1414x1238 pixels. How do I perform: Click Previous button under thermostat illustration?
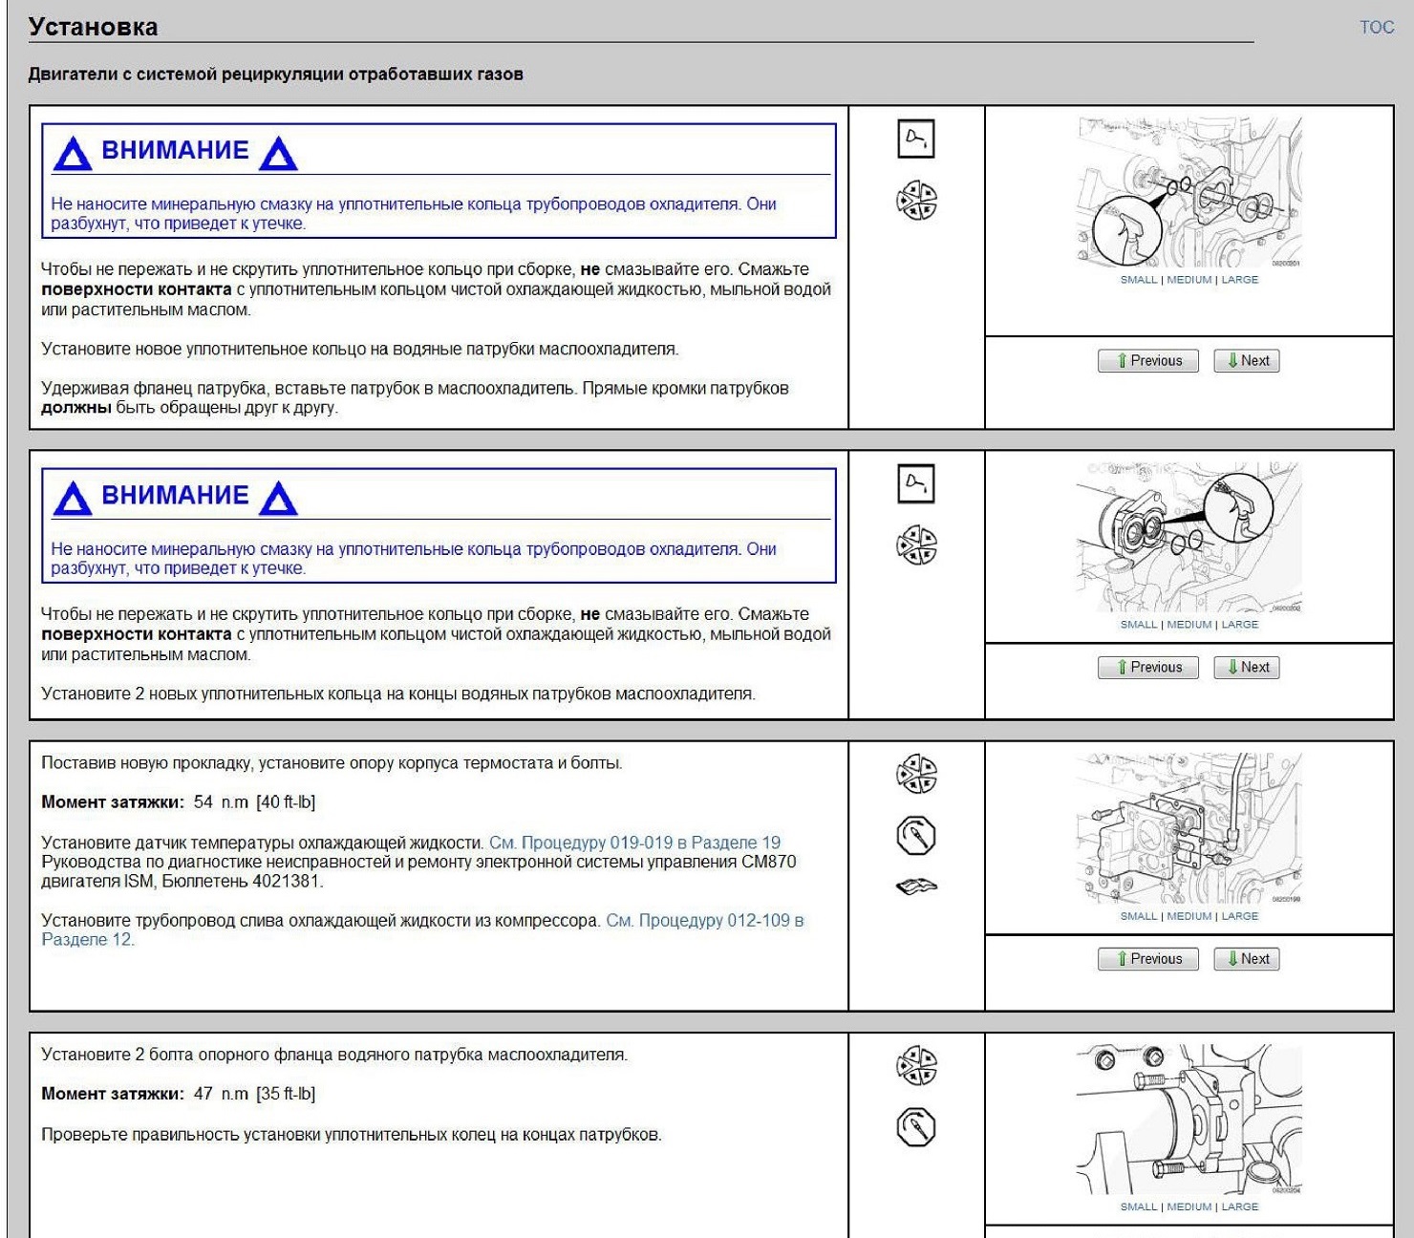1148,959
